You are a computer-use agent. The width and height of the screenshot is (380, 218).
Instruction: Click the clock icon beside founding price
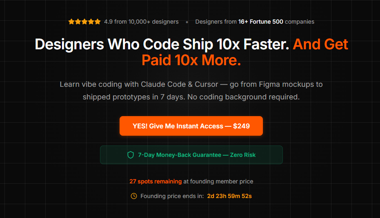(134, 196)
